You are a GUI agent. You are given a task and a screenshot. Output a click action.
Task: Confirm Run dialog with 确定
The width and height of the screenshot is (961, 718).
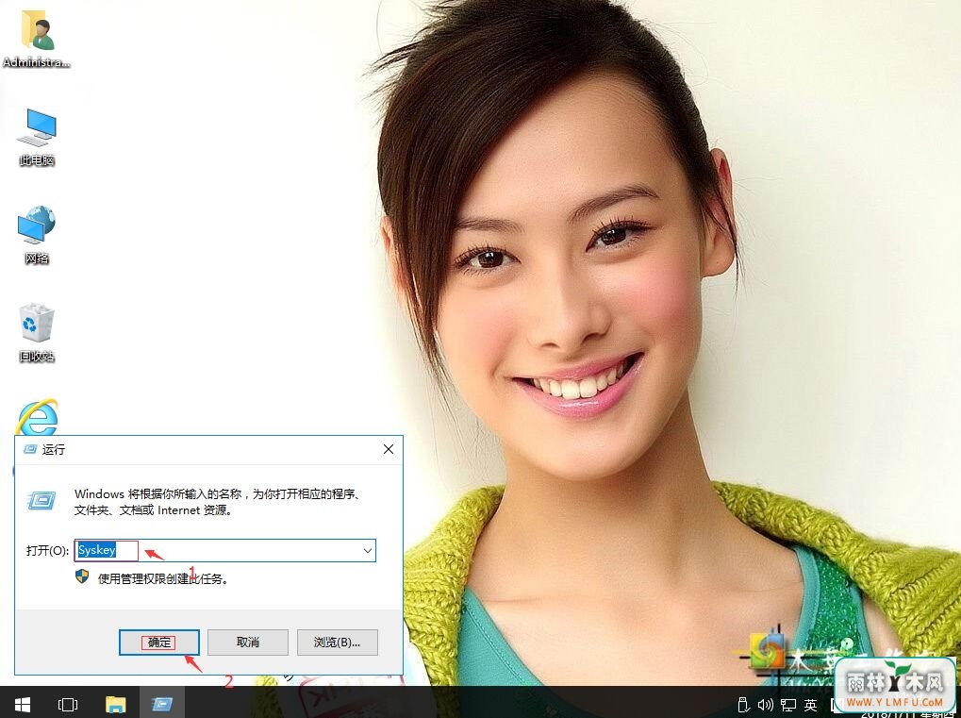pos(159,642)
